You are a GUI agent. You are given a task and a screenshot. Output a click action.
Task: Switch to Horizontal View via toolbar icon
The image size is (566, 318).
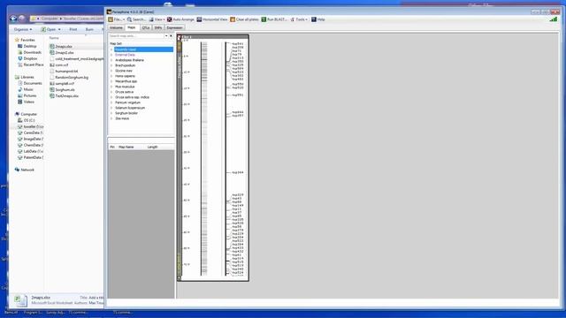pyautogui.click(x=199, y=19)
